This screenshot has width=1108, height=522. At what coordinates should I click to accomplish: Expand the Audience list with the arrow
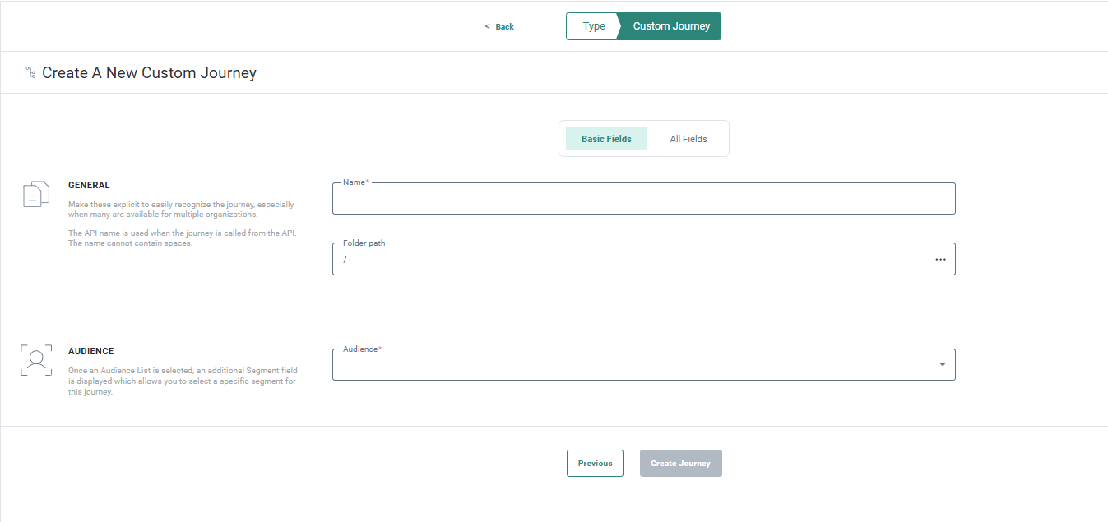pos(942,365)
